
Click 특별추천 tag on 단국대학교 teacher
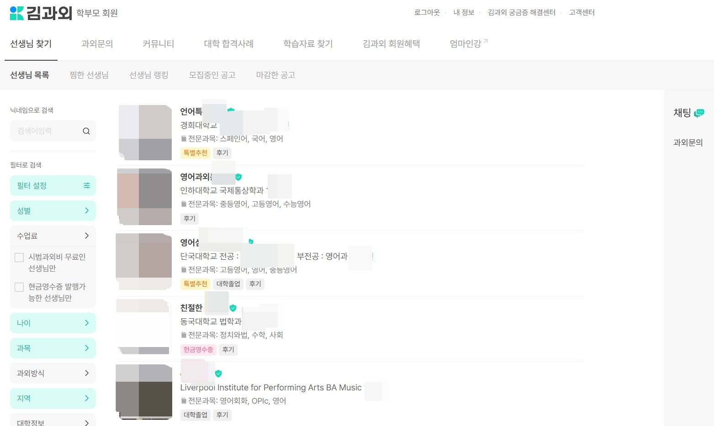[x=196, y=284]
